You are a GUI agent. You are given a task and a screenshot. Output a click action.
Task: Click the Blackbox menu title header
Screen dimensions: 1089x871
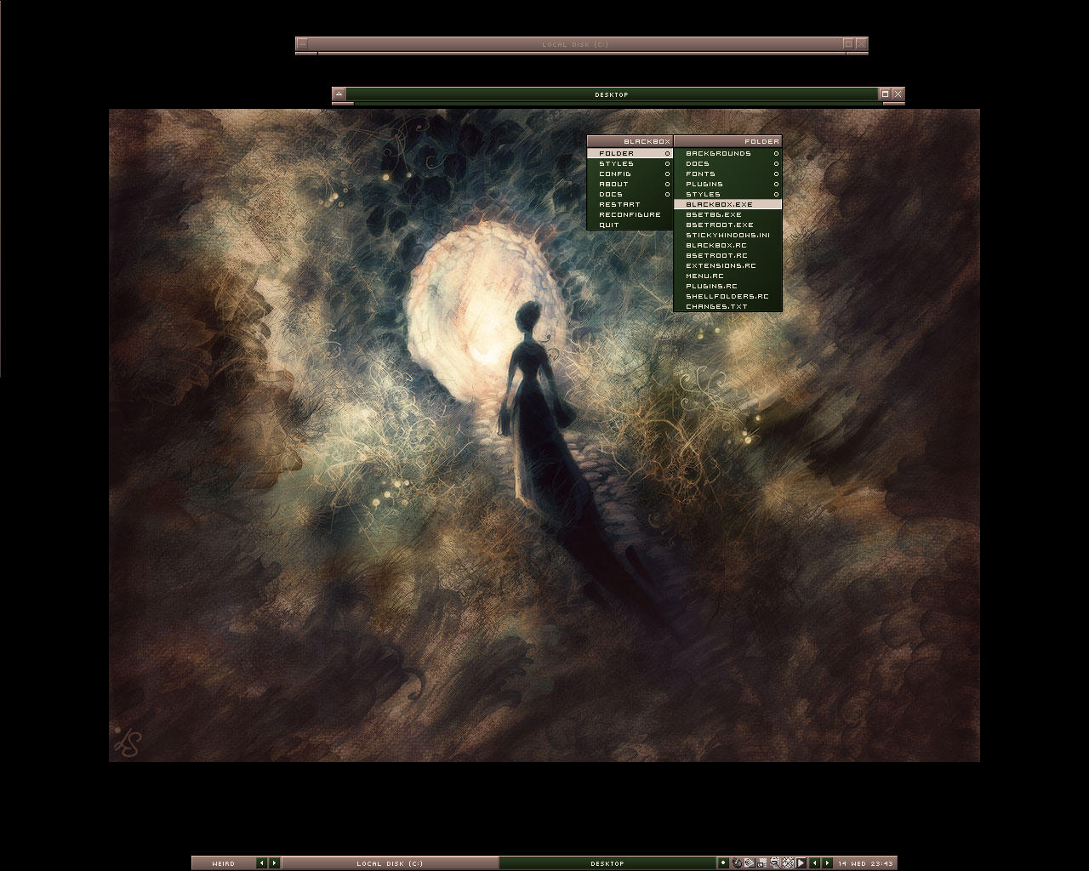[x=630, y=141]
